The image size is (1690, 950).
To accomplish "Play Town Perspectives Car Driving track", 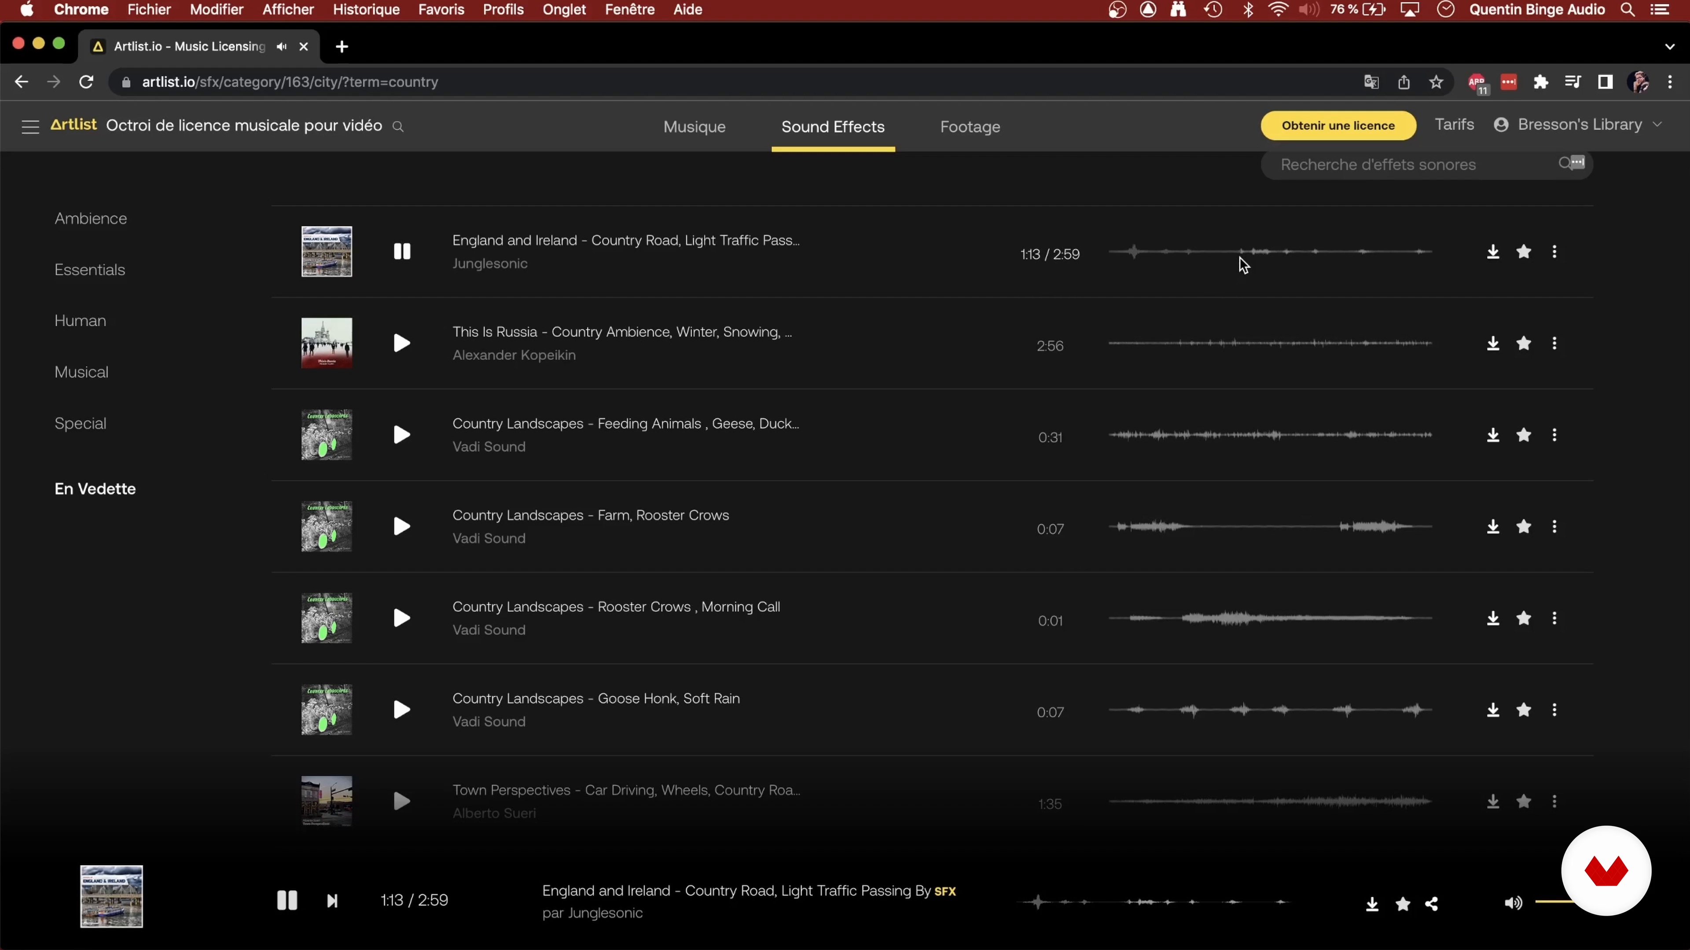I will 401,802.
